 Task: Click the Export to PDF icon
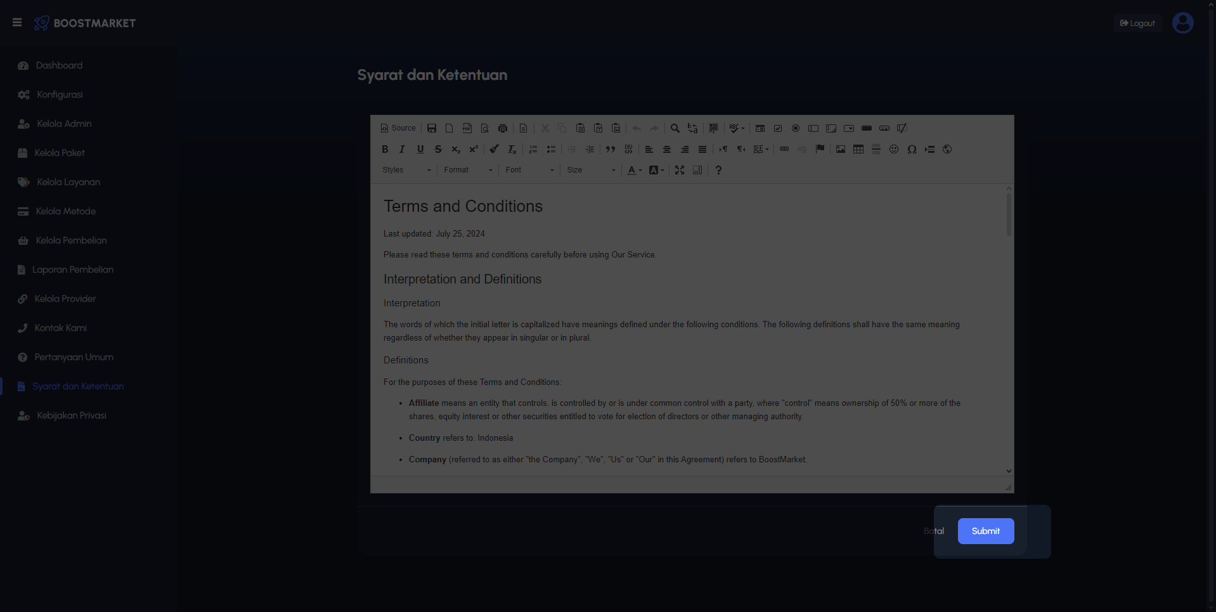coord(467,128)
